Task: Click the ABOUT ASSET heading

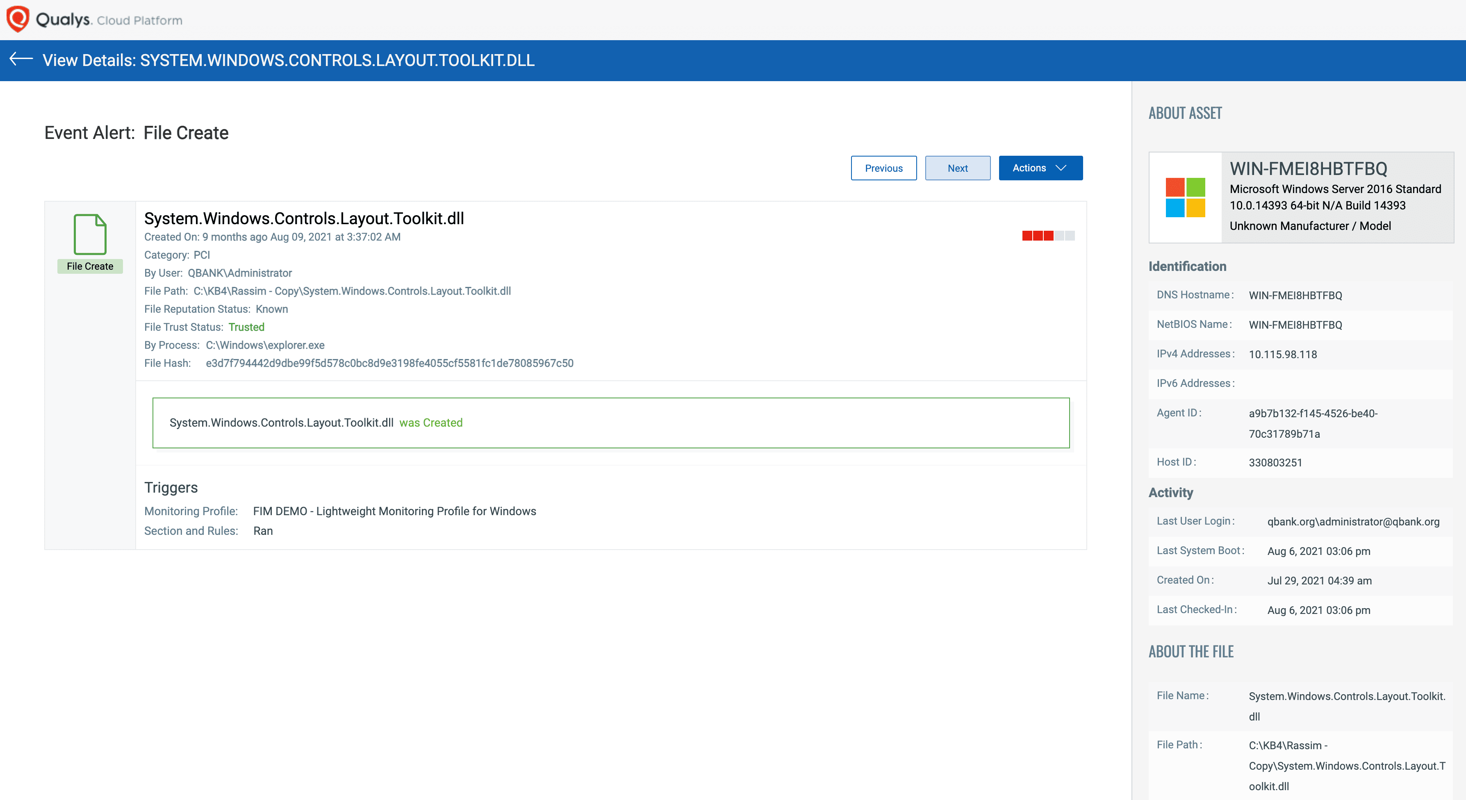Action: 1185,113
